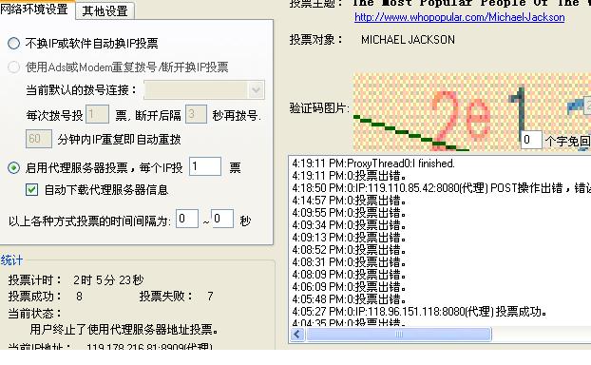Select the 4:19:11 PM 投票出错 log line
591x365 pixels.
349,176
